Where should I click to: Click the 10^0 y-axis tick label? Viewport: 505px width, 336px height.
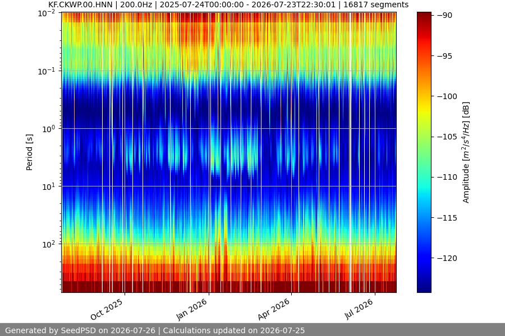tap(49, 129)
